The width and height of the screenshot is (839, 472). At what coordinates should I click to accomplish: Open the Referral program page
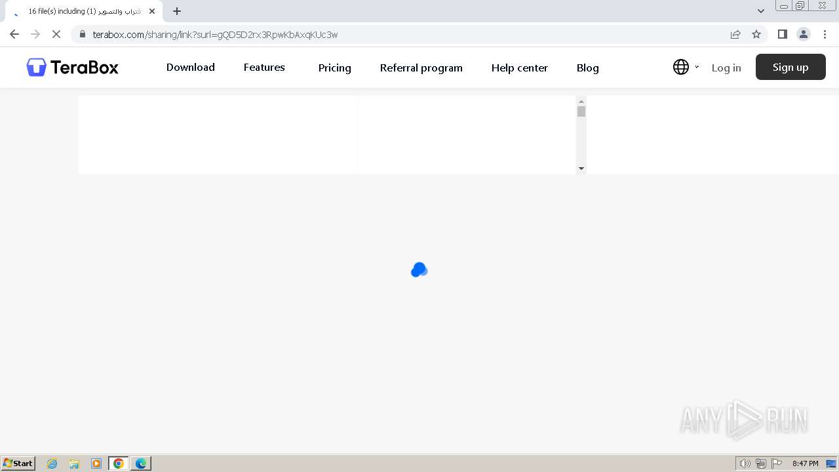pyautogui.click(x=421, y=68)
